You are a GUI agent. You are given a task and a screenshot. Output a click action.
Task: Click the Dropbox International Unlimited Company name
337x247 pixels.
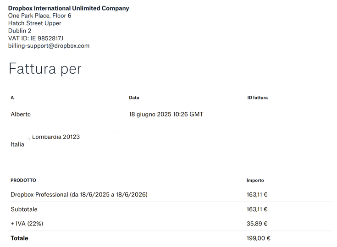click(x=68, y=8)
